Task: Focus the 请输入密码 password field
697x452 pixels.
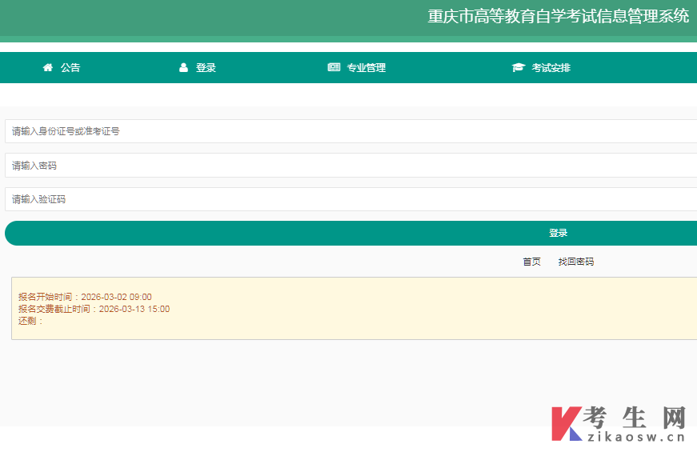Action: tap(351, 166)
